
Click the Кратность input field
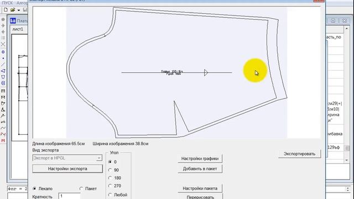point(69,196)
